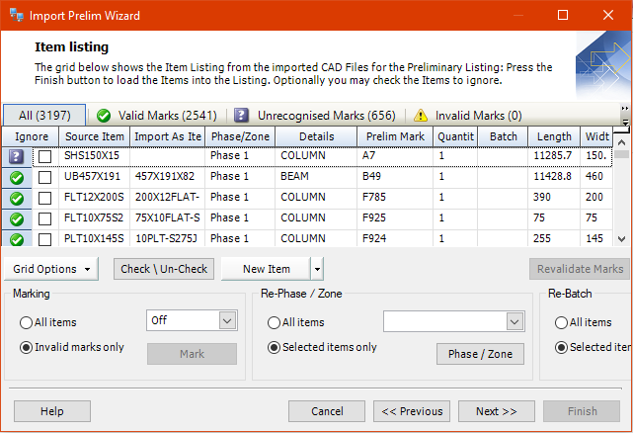Select All items radio under Re-Phase / Zone
The image size is (633, 433).
point(274,322)
